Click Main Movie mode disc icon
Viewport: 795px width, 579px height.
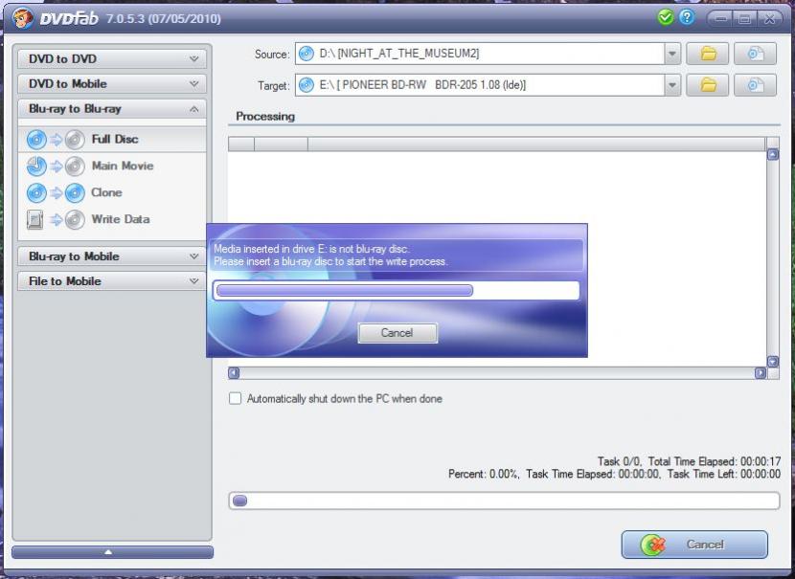point(36,167)
